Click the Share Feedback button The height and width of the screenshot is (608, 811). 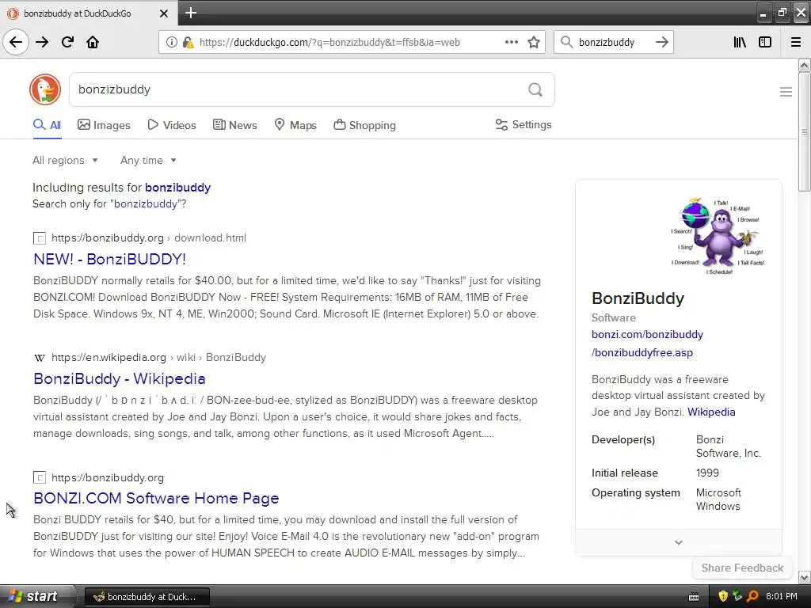[x=742, y=568]
